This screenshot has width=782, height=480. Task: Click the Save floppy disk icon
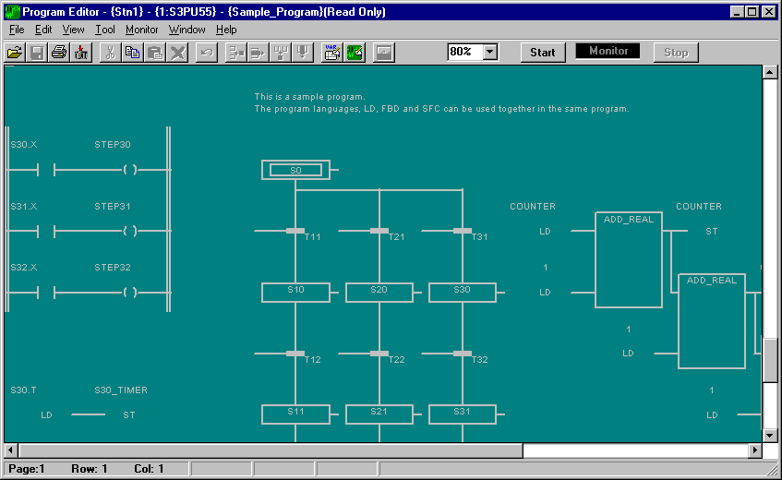pyautogui.click(x=37, y=53)
